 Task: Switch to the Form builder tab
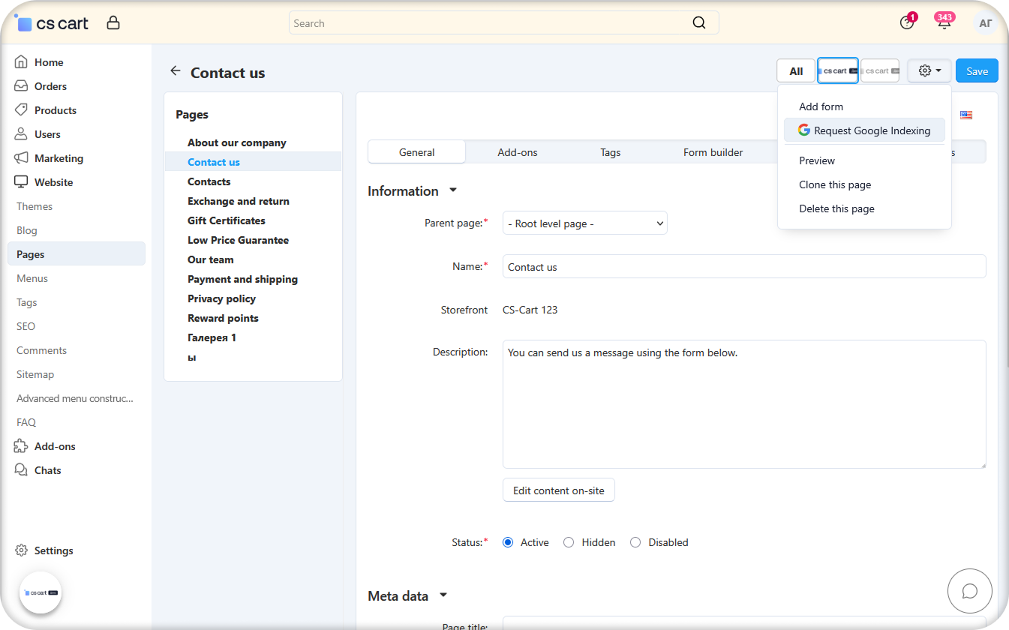713,152
